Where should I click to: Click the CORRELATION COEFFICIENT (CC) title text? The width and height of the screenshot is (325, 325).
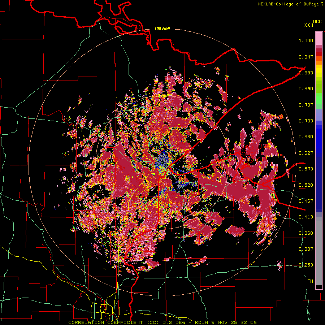(114, 322)
